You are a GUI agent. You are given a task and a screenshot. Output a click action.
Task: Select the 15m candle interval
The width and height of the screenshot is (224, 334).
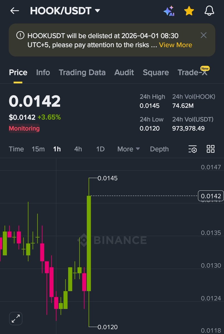tap(38, 149)
